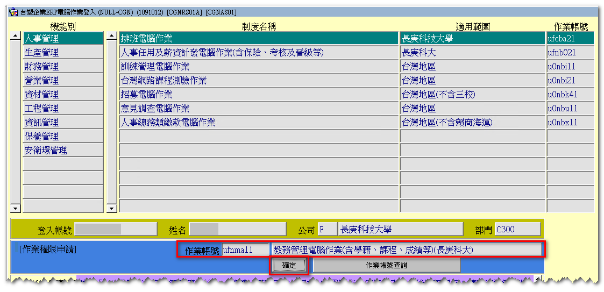Viewport: 604px width, 292px height.
Task: Open 作業帳號查詢 lookup
Action: pos(386,265)
